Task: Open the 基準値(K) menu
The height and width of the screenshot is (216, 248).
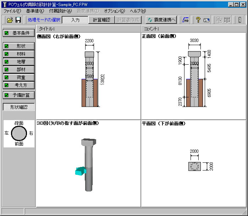Action: 35,11
